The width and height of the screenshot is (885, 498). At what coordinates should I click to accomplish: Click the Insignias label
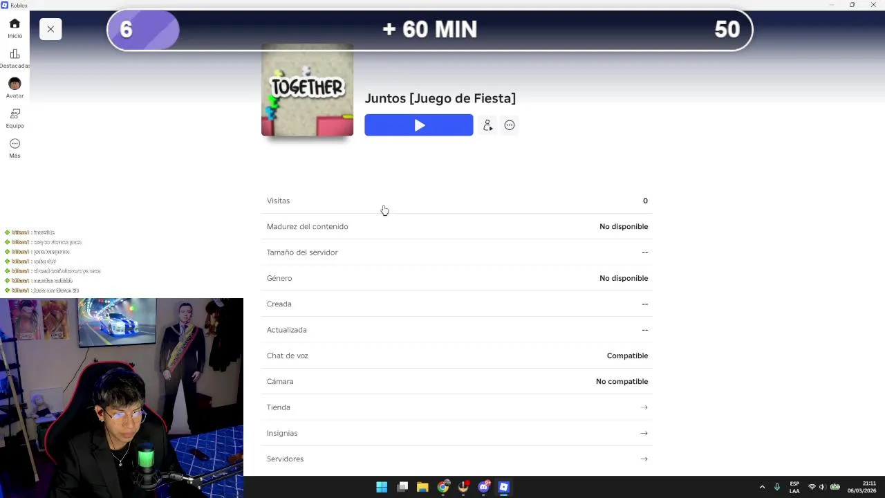(x=282, y=433)
